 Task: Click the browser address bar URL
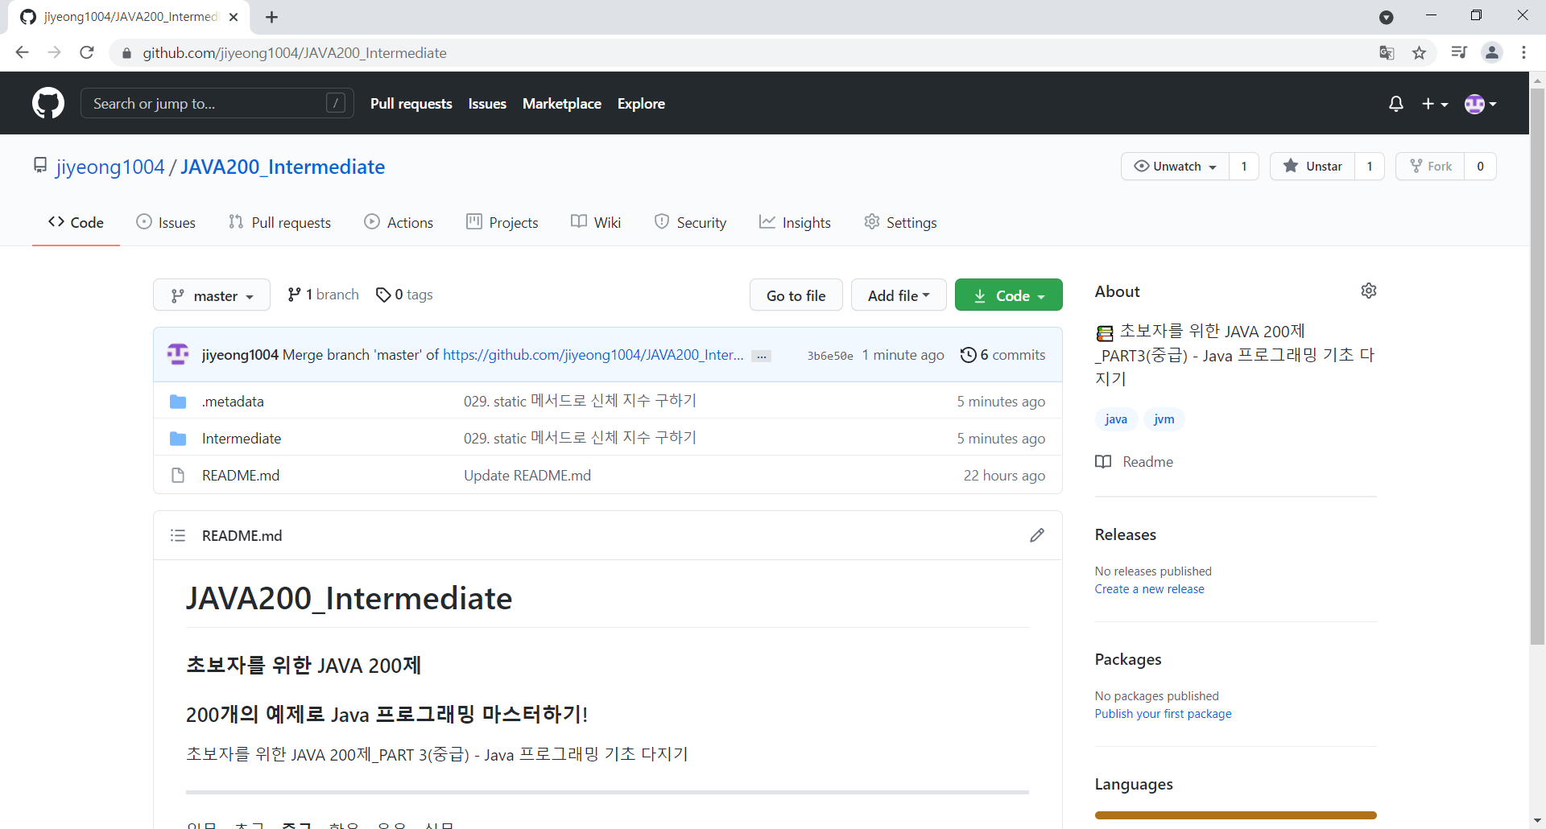coord(295,53)
